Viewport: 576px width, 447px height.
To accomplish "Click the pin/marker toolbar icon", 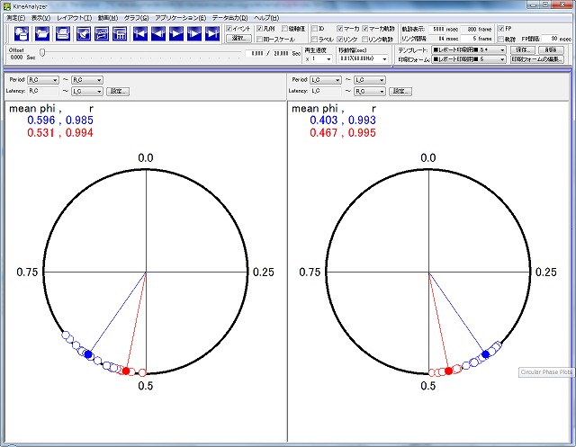I will tap(84, 34).
